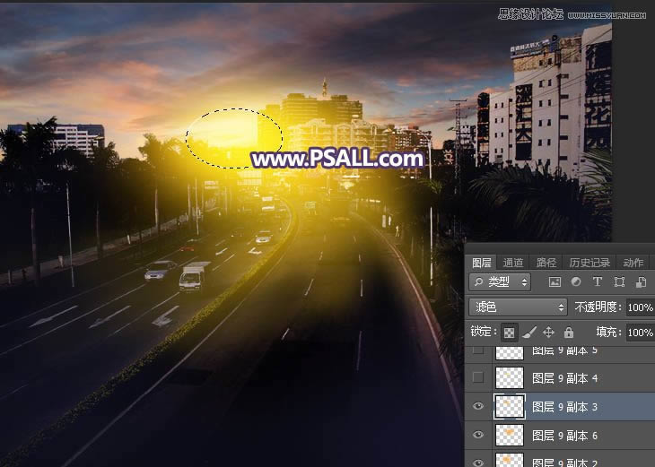Filter layers by pixel image type
The height and width of the screenshot is (467, 655).
555,282
